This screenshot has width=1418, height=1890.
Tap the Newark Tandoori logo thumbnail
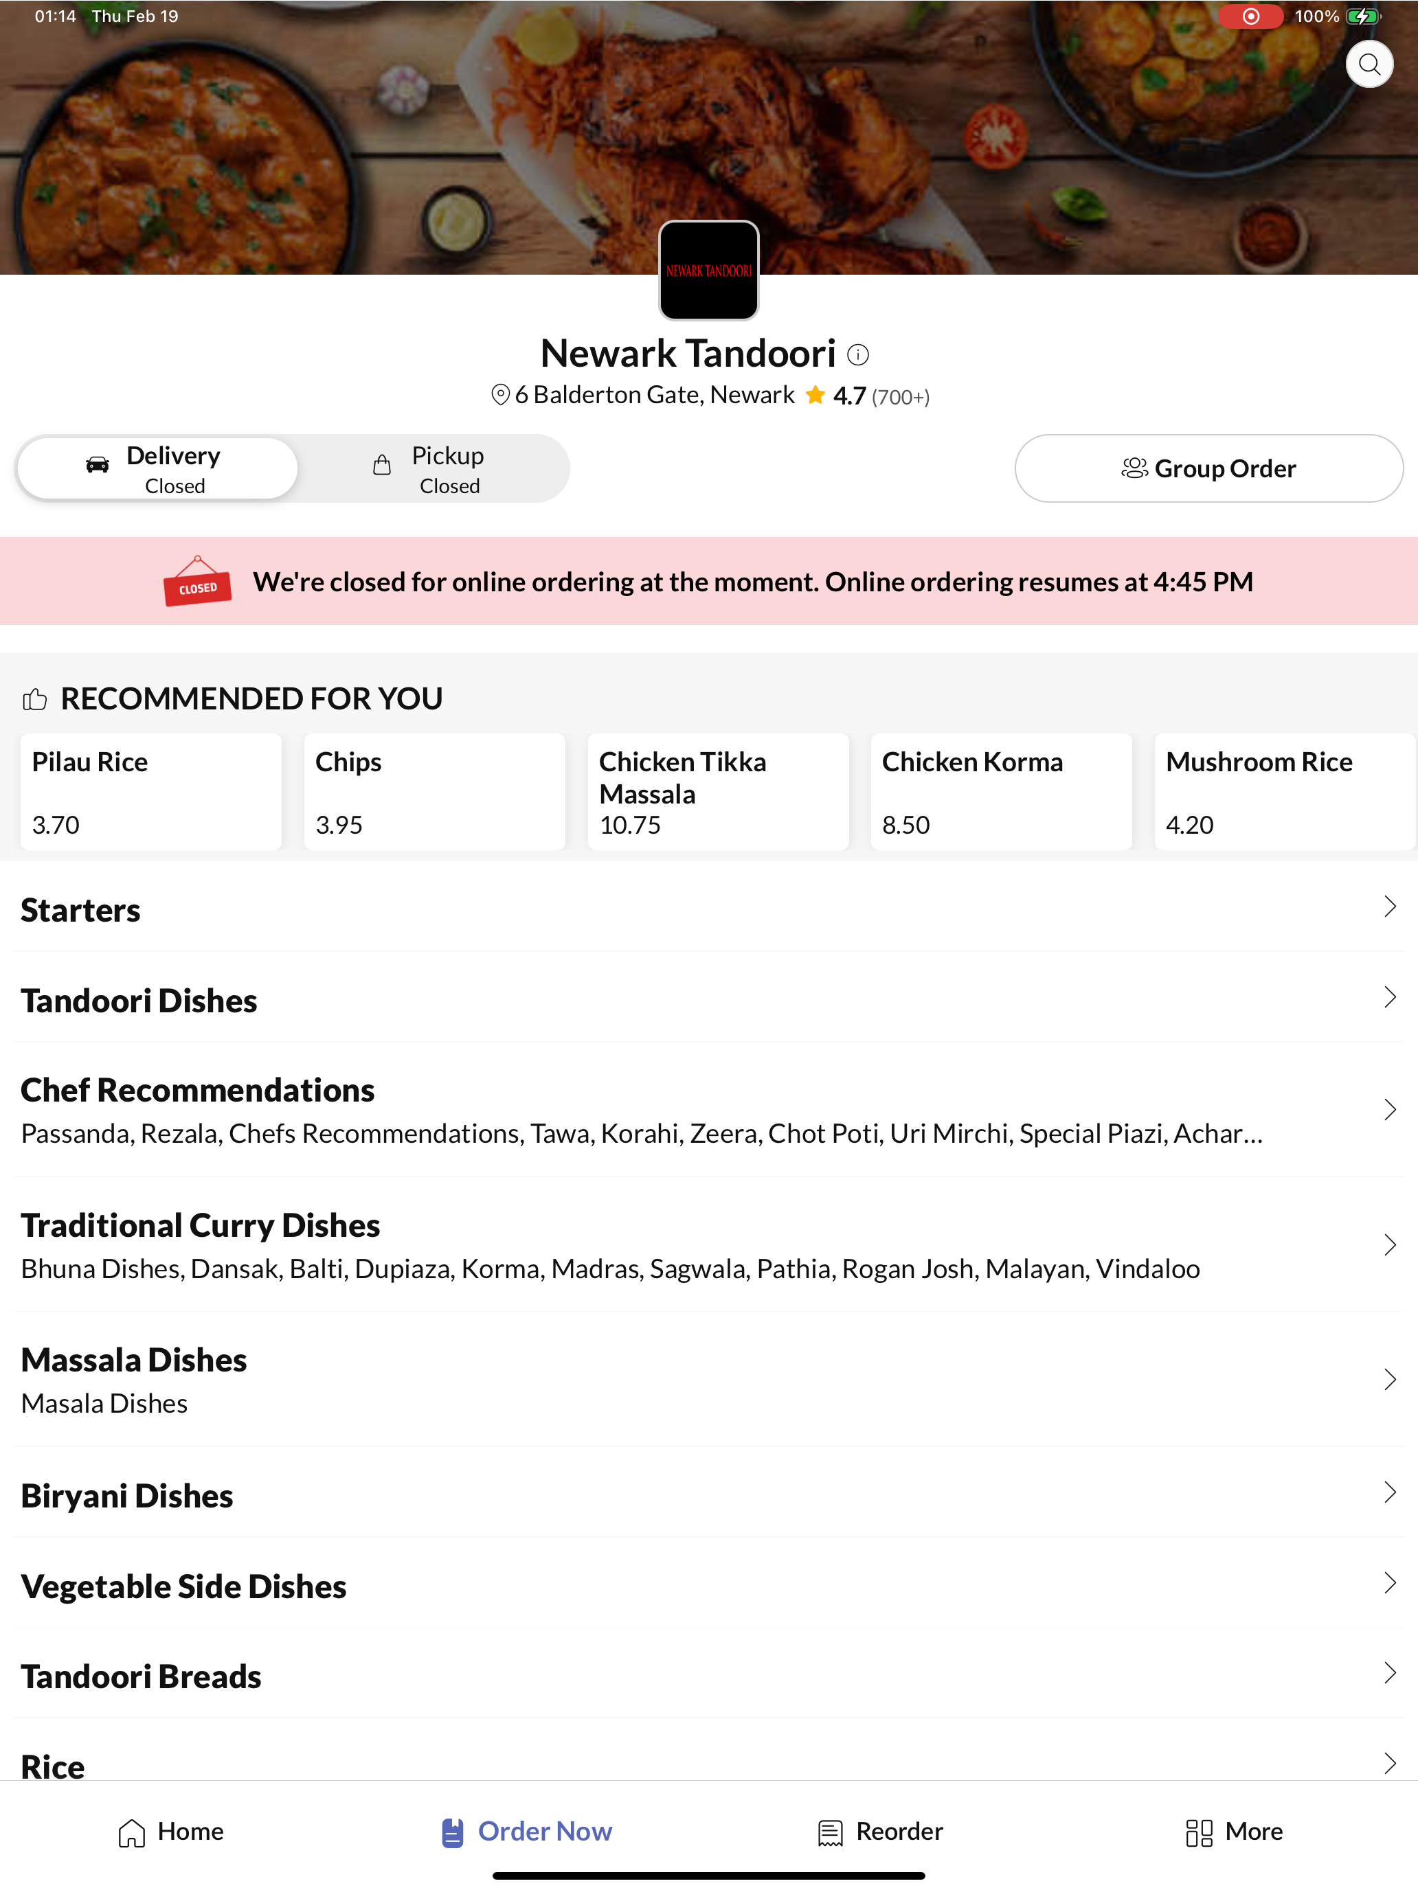[x=708, y=270]
